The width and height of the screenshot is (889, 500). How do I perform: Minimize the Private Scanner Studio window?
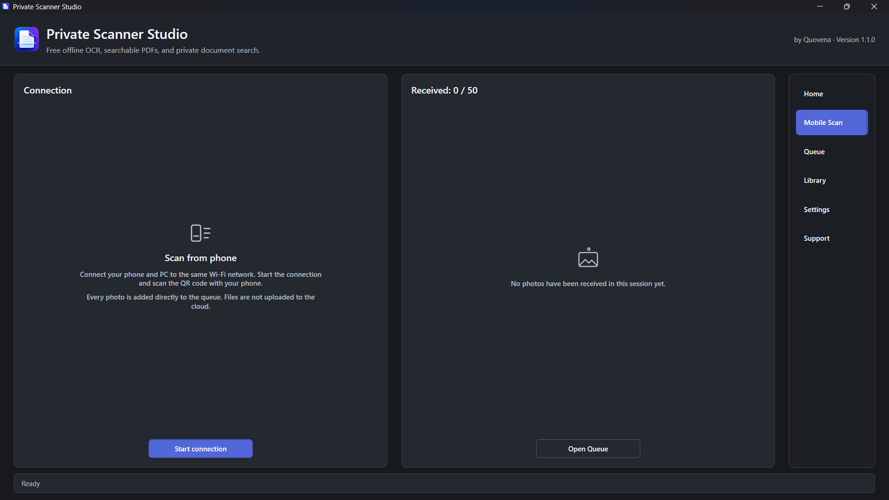[820, 6]
